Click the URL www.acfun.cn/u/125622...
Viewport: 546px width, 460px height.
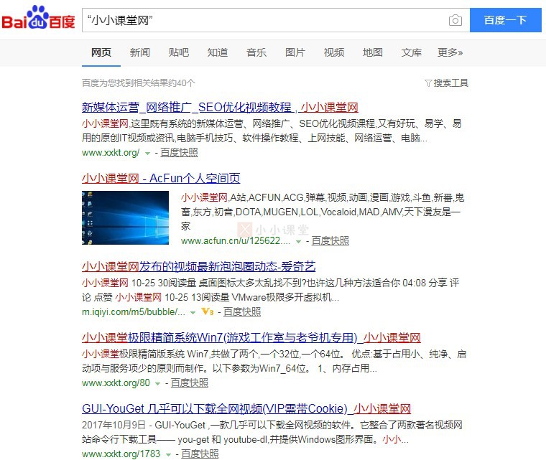[x=236, y=241]
